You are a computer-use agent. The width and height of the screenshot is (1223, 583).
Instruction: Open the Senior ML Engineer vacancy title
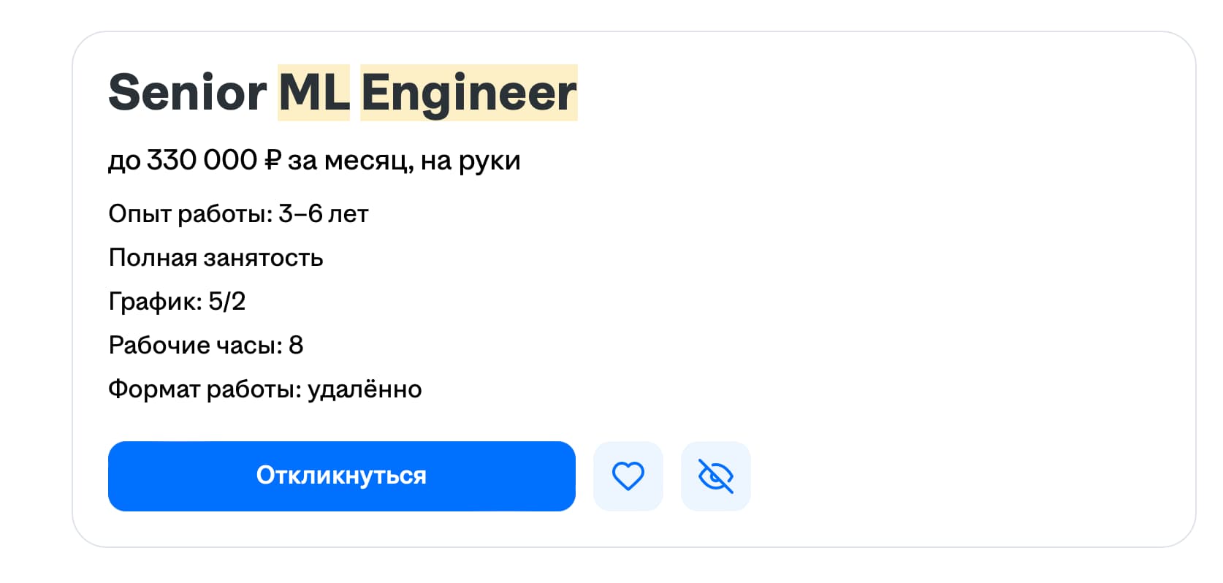343,93
